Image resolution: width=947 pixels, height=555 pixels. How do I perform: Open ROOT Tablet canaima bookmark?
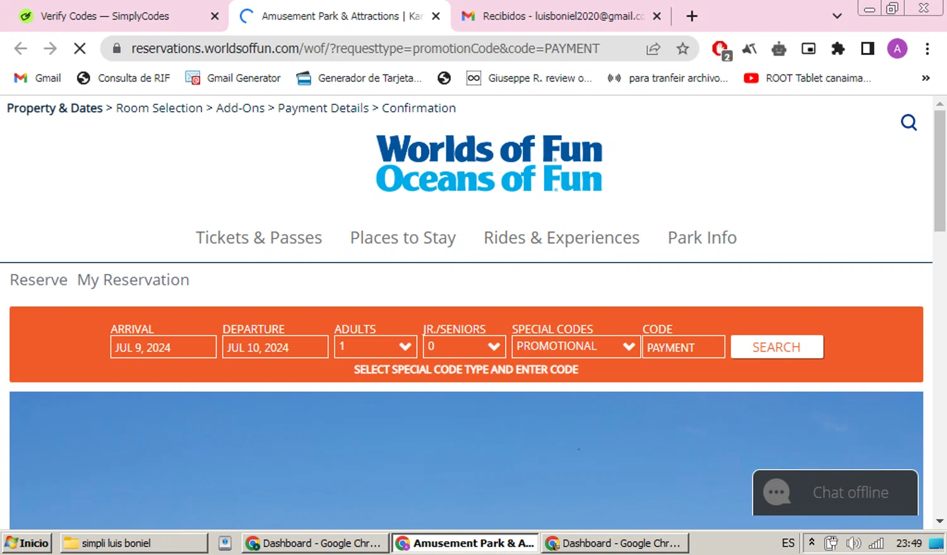pyautogui.click(x=807, y=78)
